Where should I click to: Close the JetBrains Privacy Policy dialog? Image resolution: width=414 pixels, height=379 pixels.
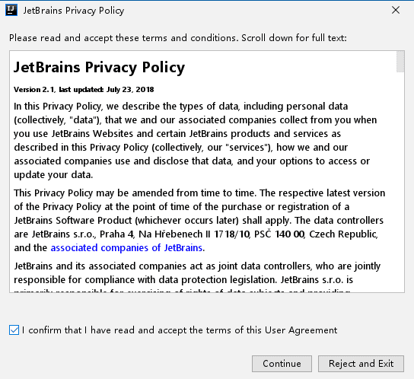(x=396, y=11)
